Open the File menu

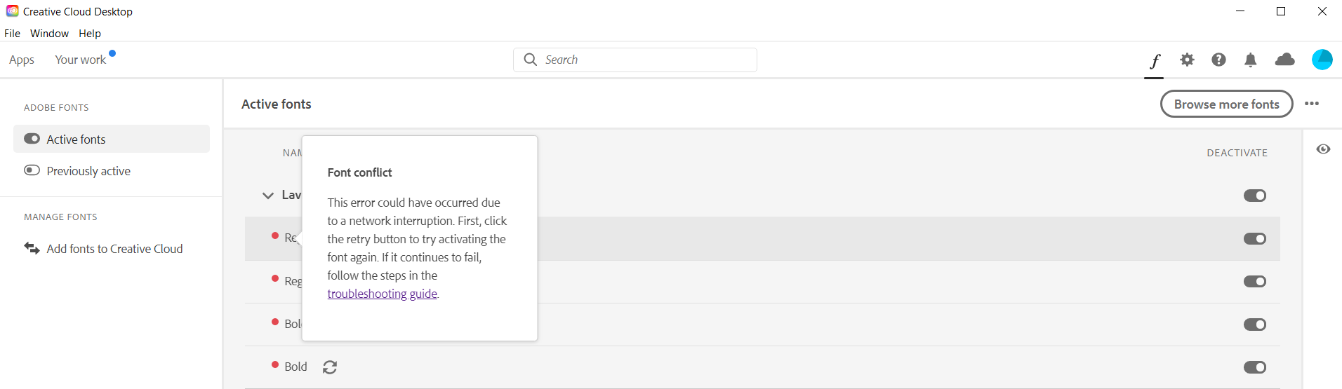[12, 34]
